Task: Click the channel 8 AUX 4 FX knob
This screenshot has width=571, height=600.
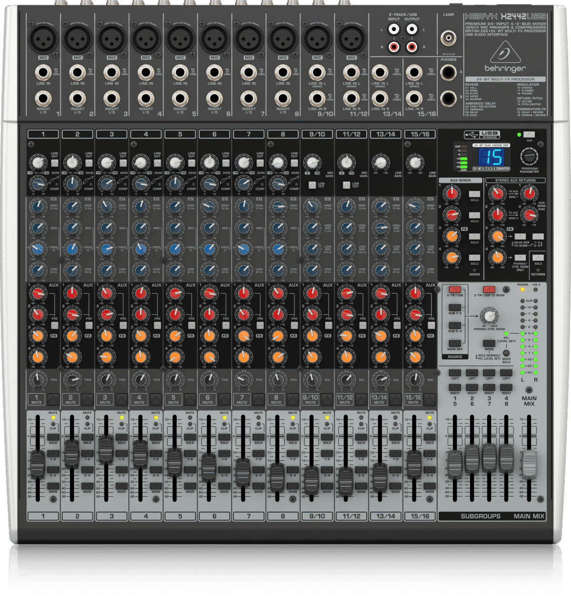Action: pyautogui.click(x=277, y=356)
